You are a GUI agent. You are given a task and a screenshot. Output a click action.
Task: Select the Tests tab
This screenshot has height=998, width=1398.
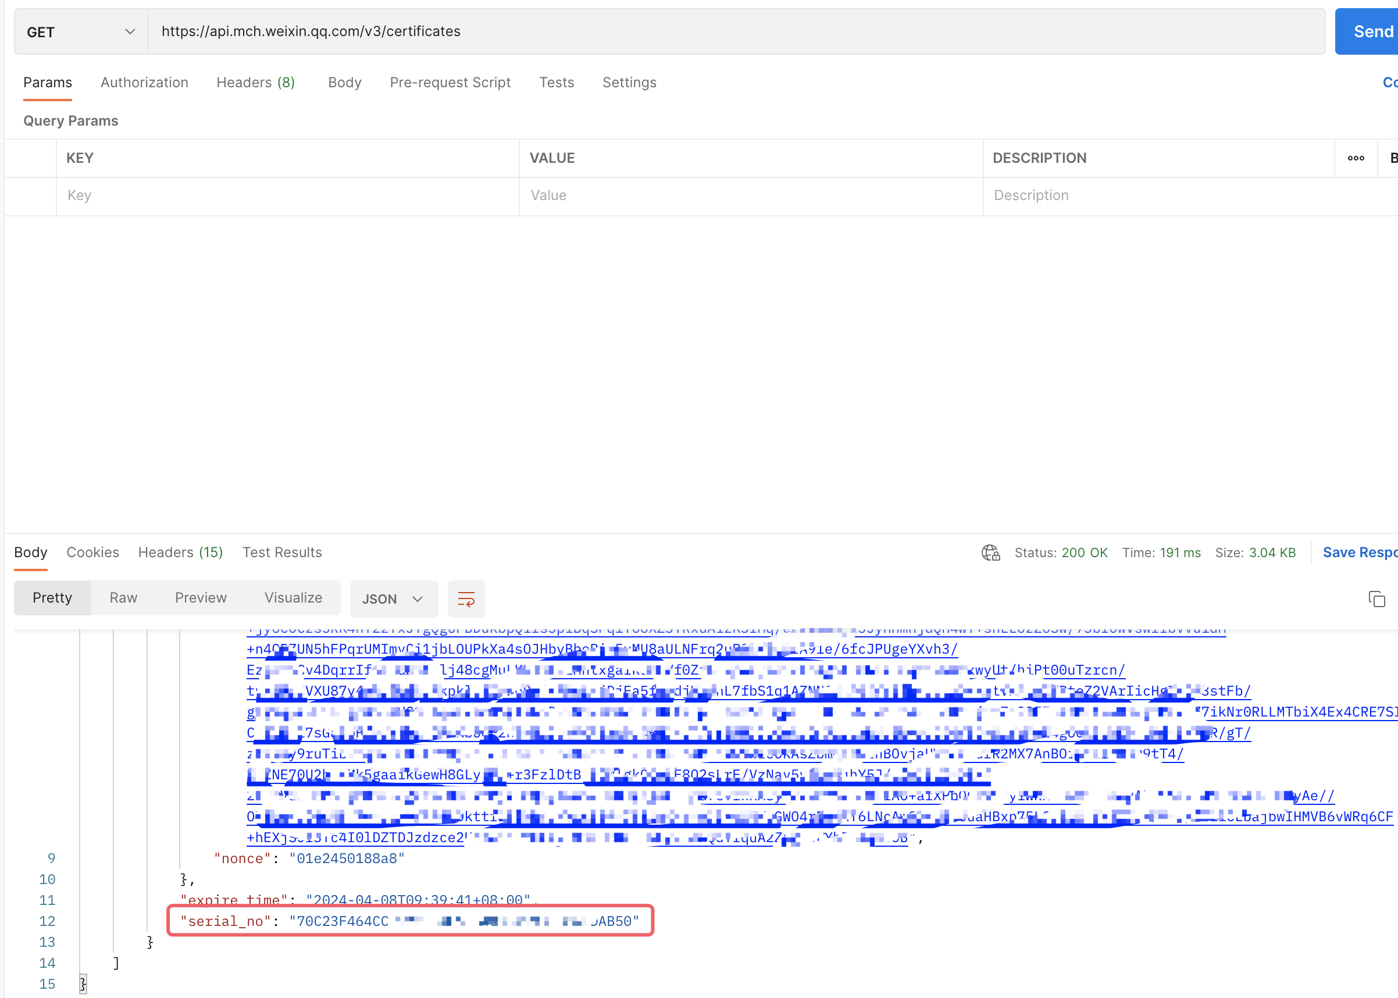pos(556,83)
